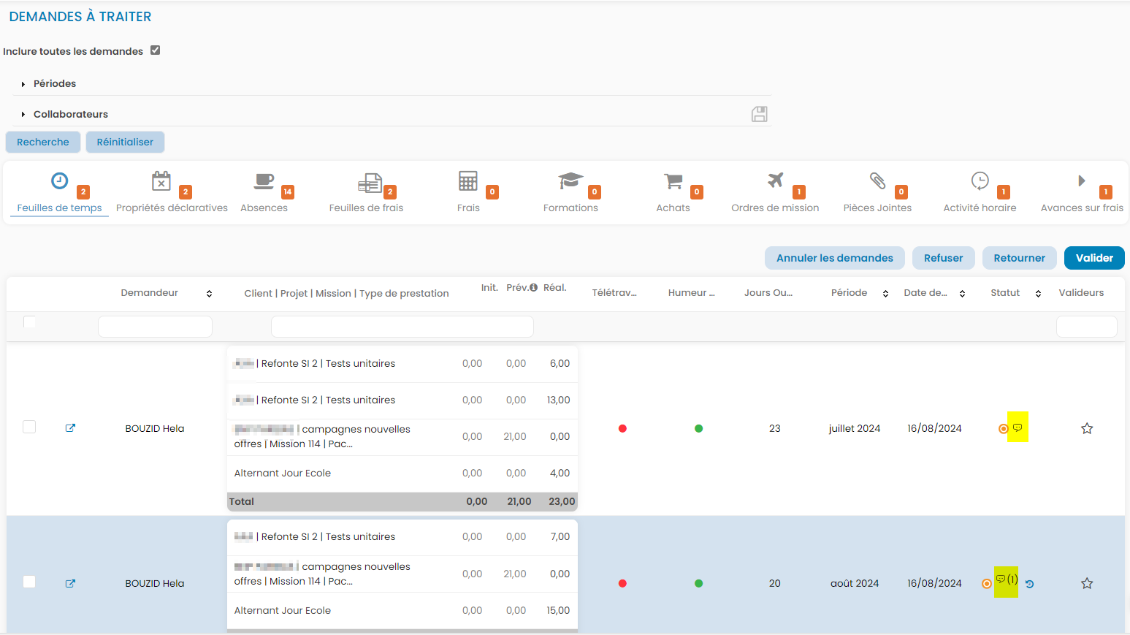Click the red Télétravail indicator in juillet row
1130x635 pixels.
click(x=622, y=429)
